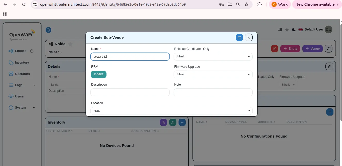Click into the Description input field
The width and height of the screenshot is (342, 166).
pos(130,92)
